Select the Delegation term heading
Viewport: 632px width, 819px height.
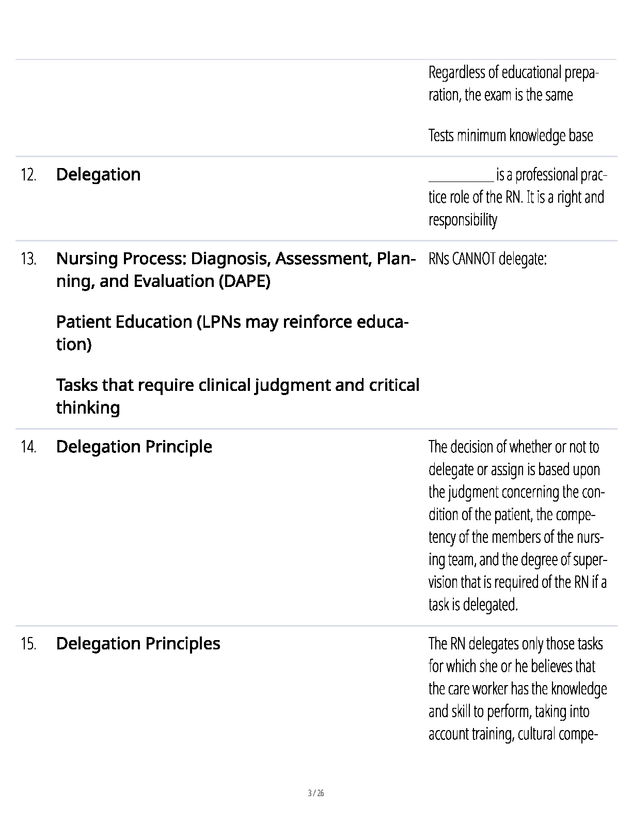point(98,175)
